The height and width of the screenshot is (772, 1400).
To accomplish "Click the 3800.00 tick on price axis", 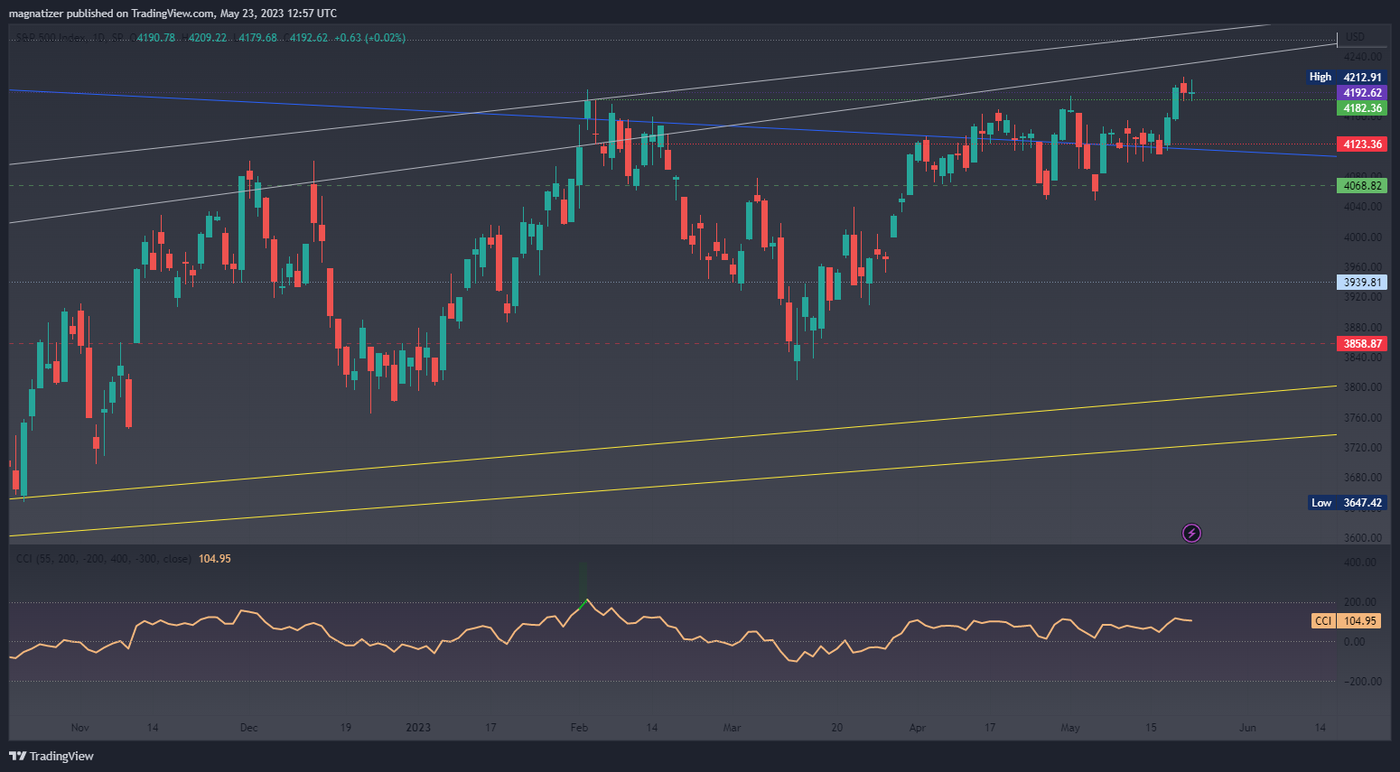I will point(1363,387).
